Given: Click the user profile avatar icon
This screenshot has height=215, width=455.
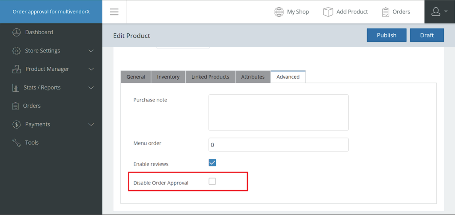Looking at the screenshot, I should [x=436, y=12].
